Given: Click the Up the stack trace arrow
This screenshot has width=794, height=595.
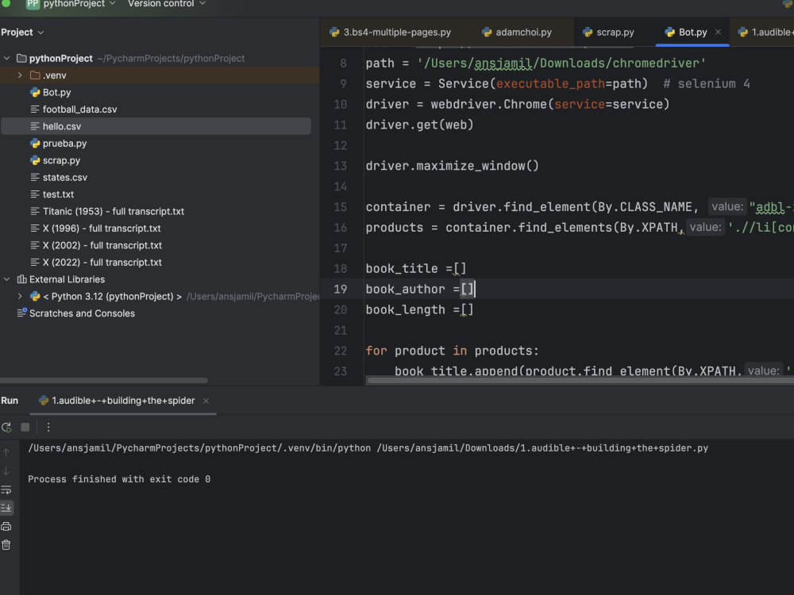Looking at the screenshot, I should click(6, 452).
